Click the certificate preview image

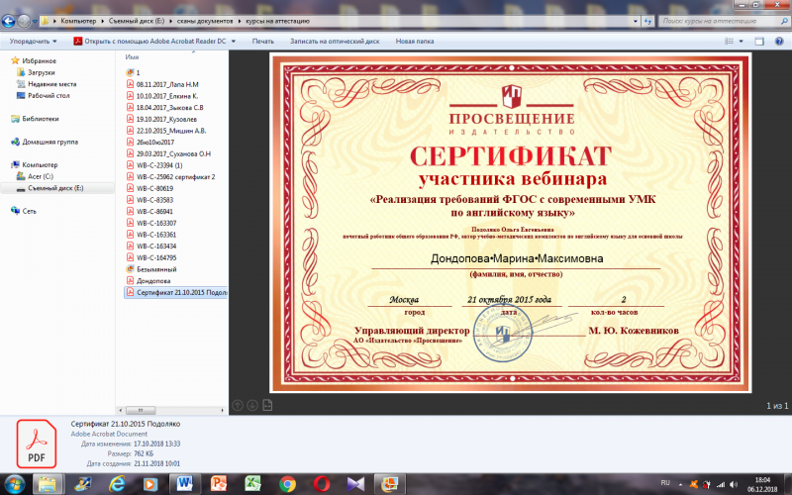(x=511, y=222)
